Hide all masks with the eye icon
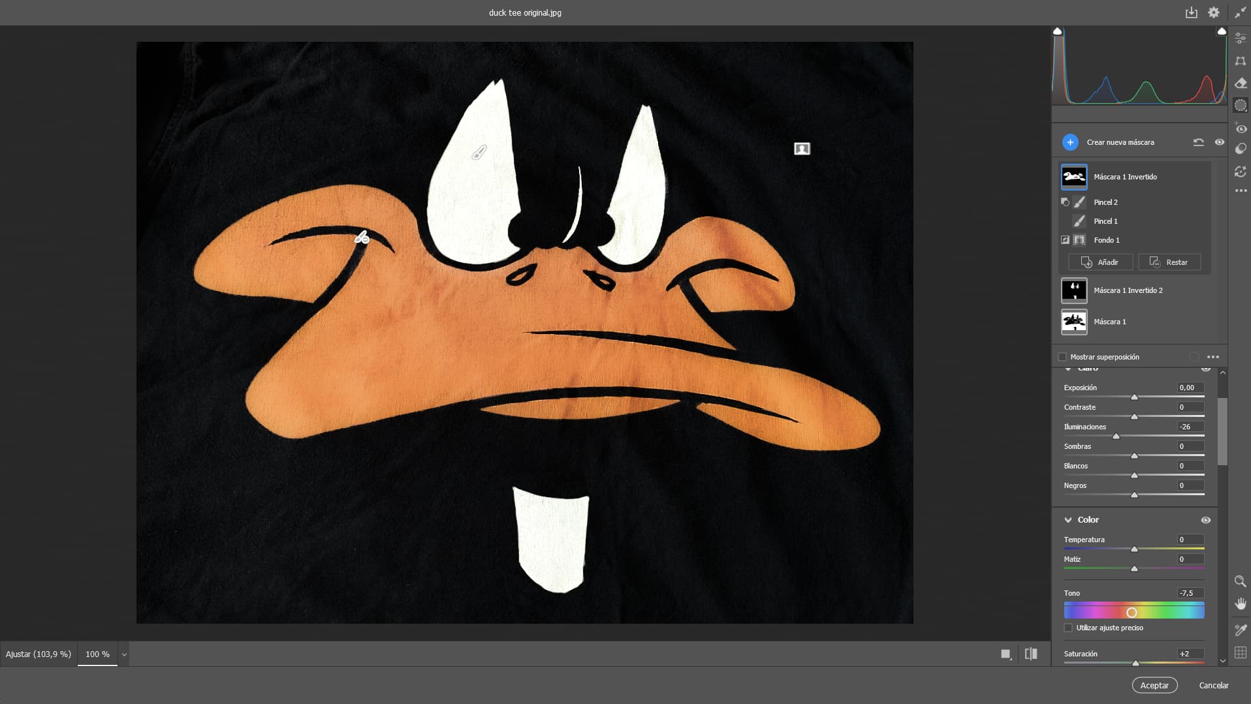 (1219, 142)
